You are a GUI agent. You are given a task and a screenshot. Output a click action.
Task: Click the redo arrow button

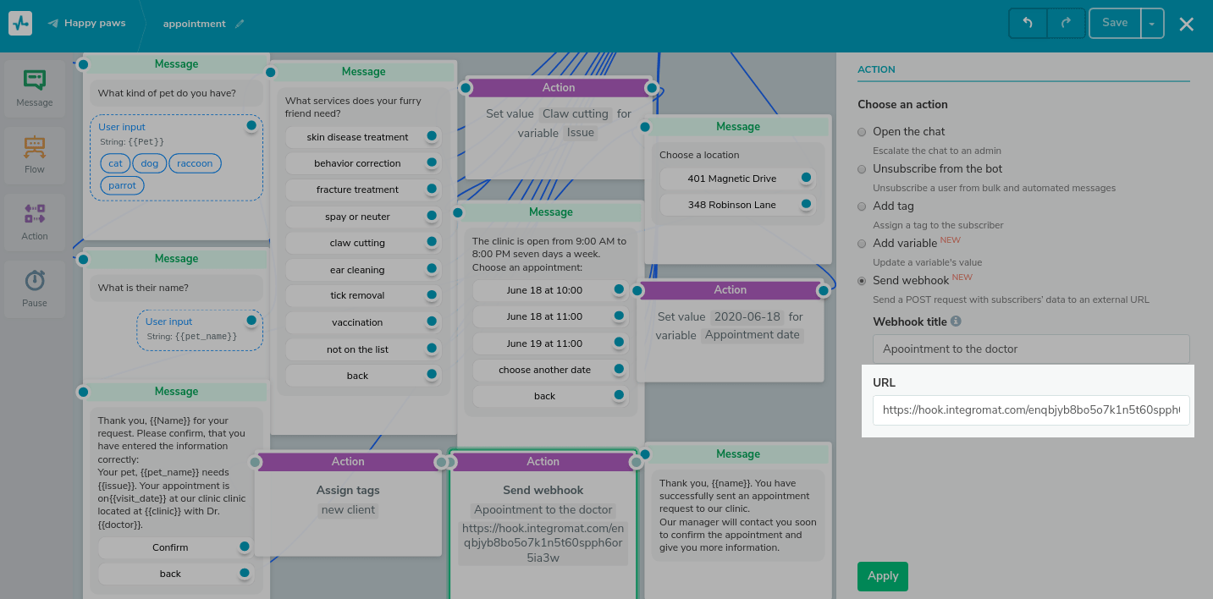click(x=1066, y=23)
